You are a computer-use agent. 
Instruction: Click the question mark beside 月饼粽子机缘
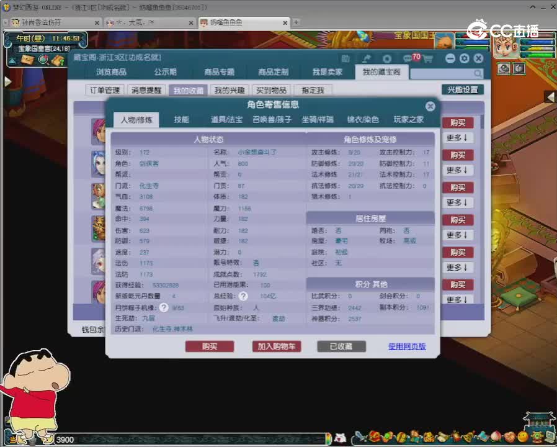point(163,307)
